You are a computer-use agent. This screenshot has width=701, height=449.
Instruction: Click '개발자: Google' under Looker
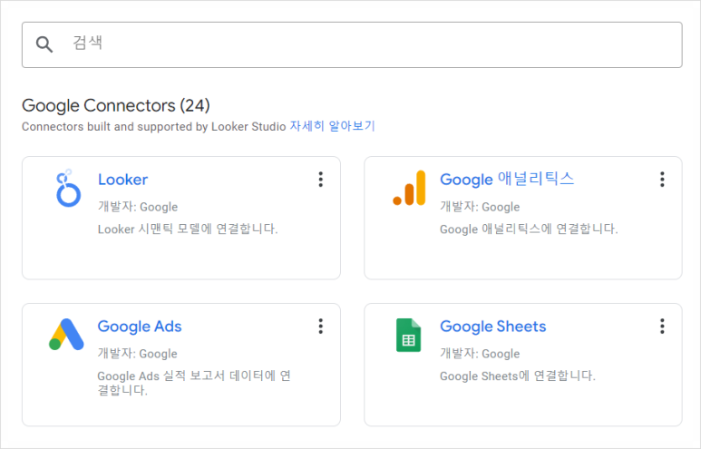(138, 207)
